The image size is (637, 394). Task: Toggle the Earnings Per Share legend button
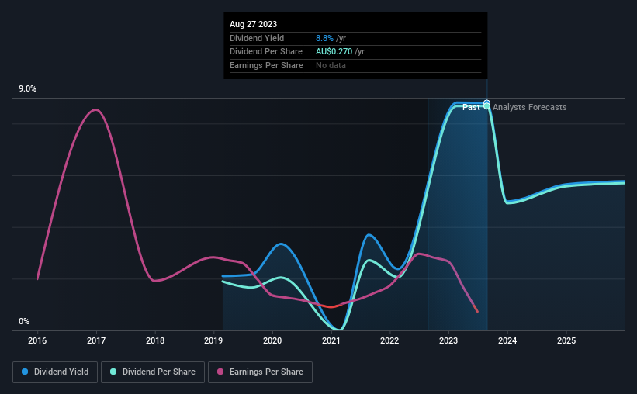click(x=260, y=372)
